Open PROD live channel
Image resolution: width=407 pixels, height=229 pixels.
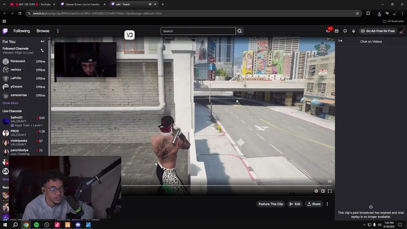[24, 133]
